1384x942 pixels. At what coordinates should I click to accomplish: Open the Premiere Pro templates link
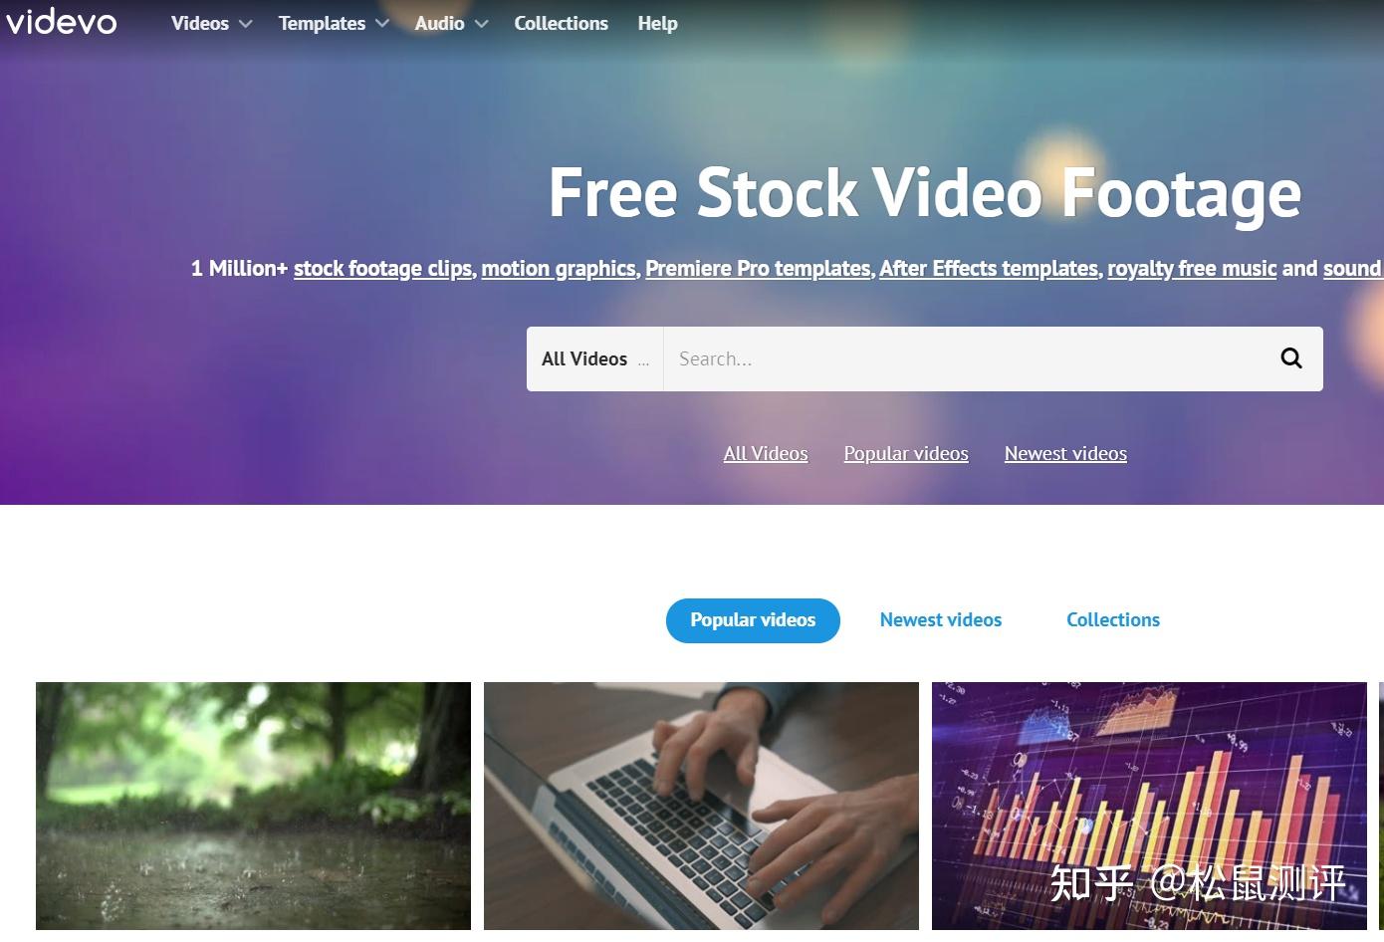[758, 269]
